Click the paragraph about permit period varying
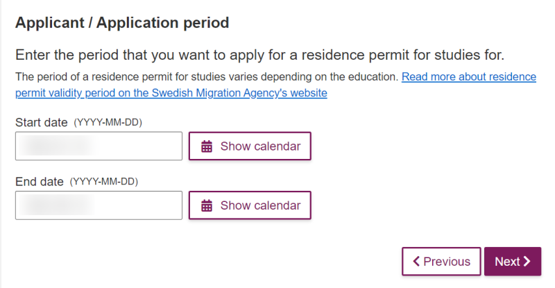 click(207, 77)
